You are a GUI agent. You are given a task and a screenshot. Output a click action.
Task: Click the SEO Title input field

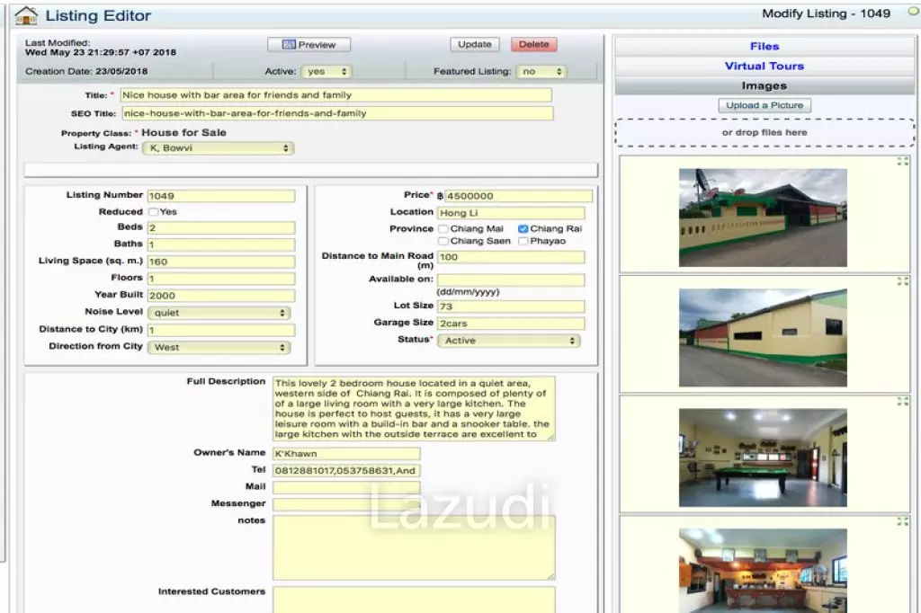point(337,113)
